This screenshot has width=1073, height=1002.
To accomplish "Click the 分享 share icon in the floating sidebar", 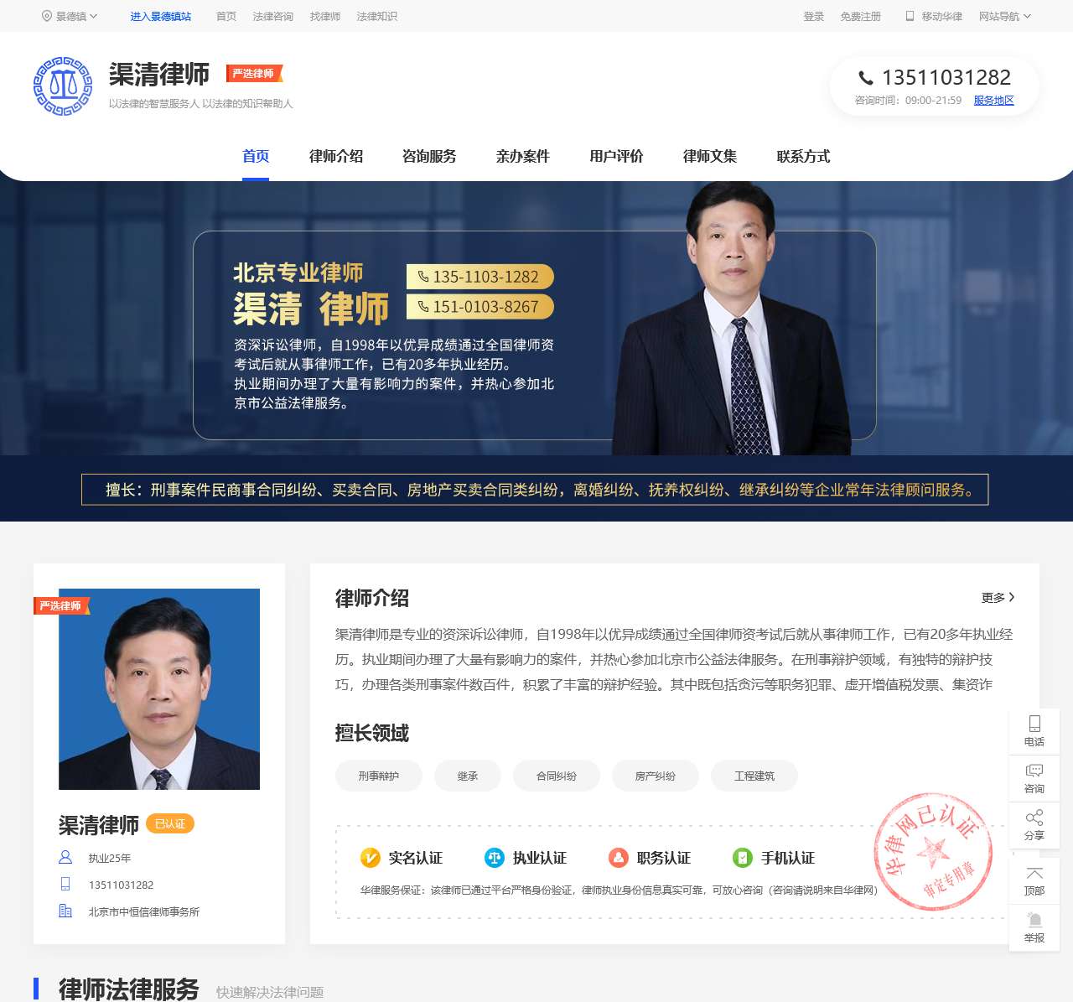I will [x=1034, y=818].
